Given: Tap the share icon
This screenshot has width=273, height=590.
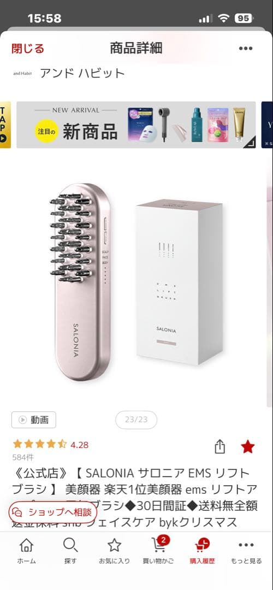Looking at the screenshot, I should (219, 447).
